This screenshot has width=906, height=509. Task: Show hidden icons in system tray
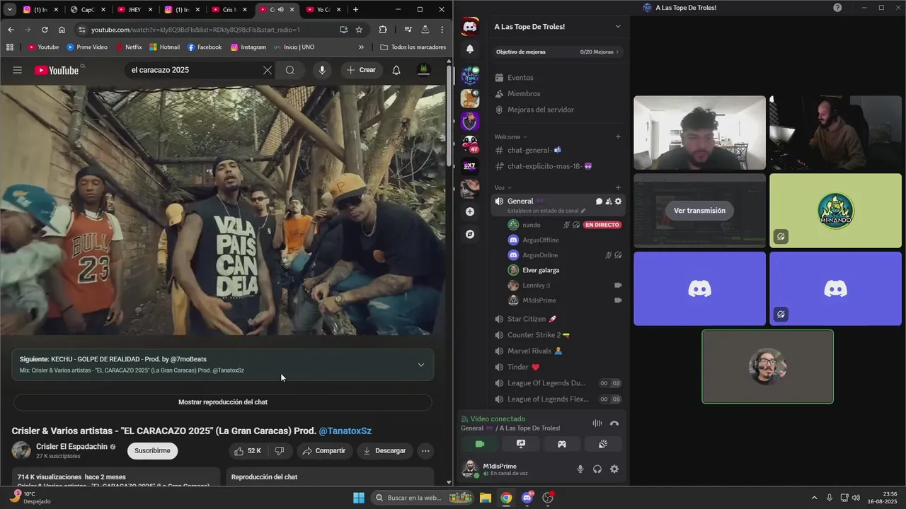pos(814,498)
